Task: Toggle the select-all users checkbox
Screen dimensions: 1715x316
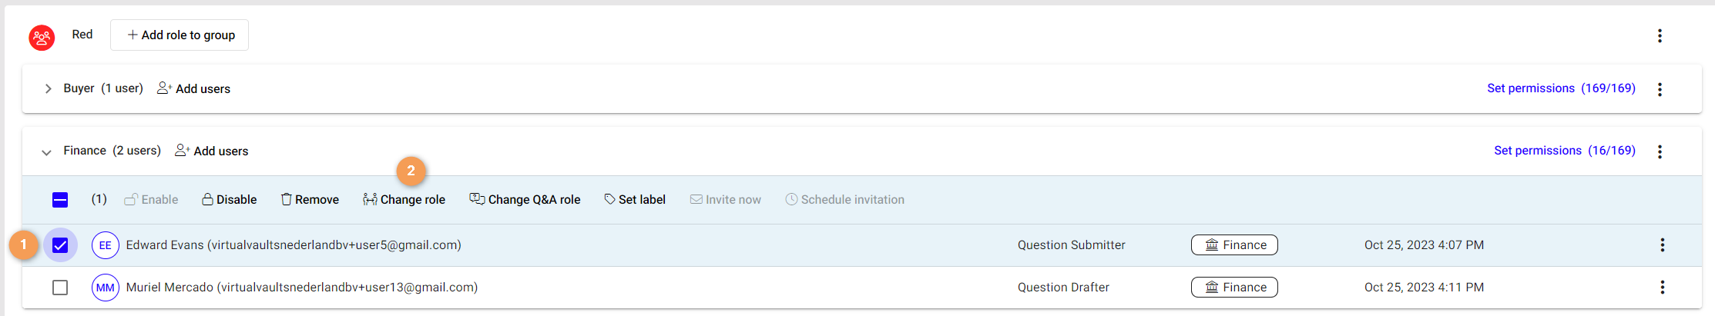Action: point(60,200)
